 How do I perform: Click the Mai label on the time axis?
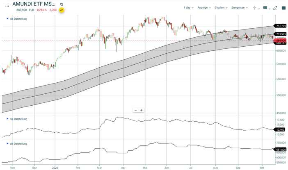tap(145, 168)
